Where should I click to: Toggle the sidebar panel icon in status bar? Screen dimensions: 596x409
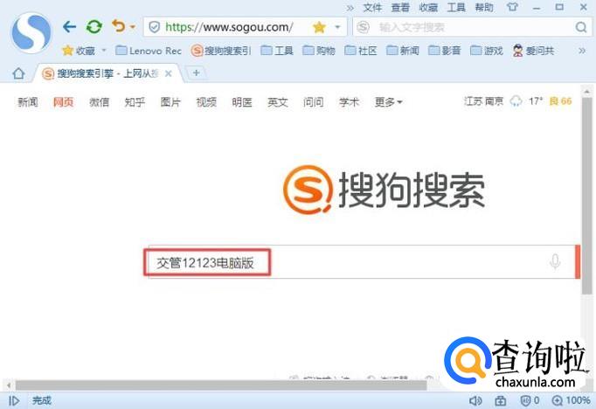point(14,400)
